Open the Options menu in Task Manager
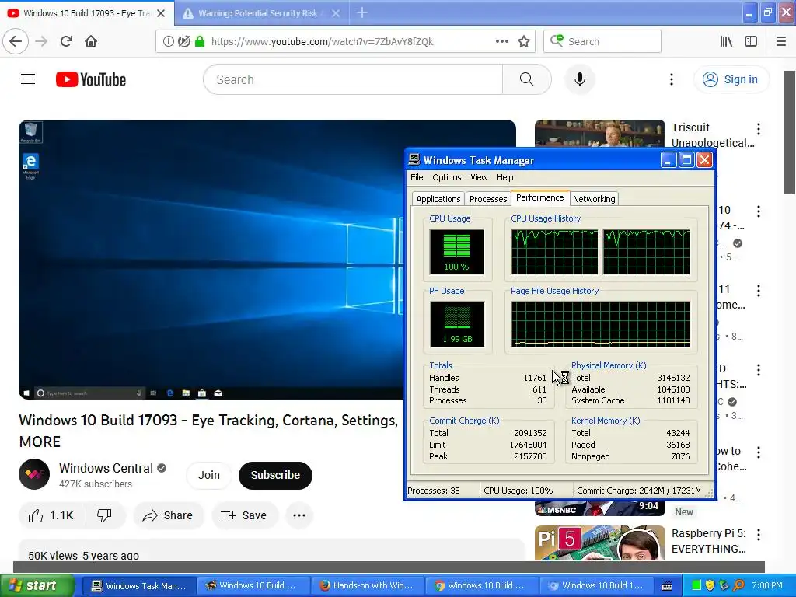This screenshot has width=796, height=597. coord(447,177)
